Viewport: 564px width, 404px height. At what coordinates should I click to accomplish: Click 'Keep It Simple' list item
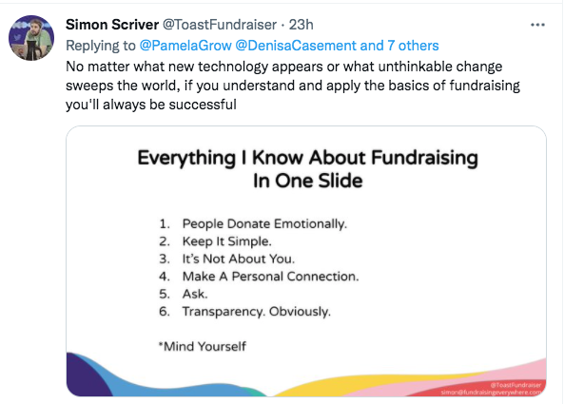tap(226, 241)
